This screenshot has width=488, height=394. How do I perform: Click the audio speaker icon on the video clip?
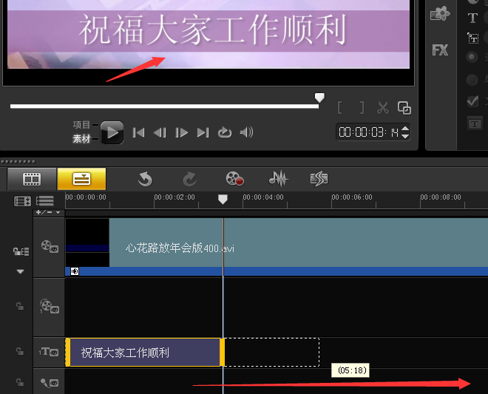[75, 271]
